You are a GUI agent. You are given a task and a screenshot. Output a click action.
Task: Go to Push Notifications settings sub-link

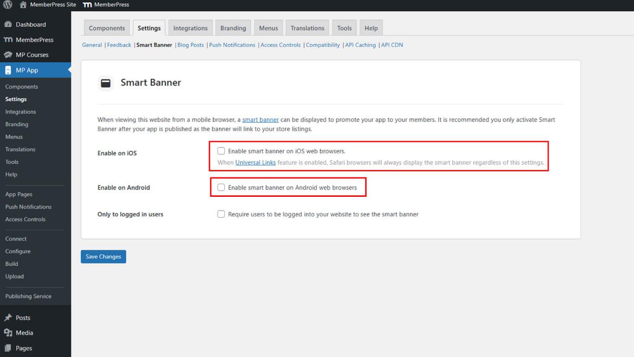tap(232, 45)
